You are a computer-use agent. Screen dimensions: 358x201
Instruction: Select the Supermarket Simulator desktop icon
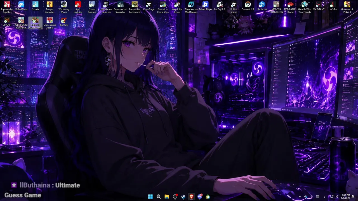pyautogui.click(x=120, y=8)
